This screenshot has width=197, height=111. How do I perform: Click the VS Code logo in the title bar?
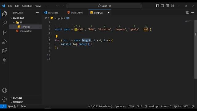pyautogui.click(x=3, y=6)
